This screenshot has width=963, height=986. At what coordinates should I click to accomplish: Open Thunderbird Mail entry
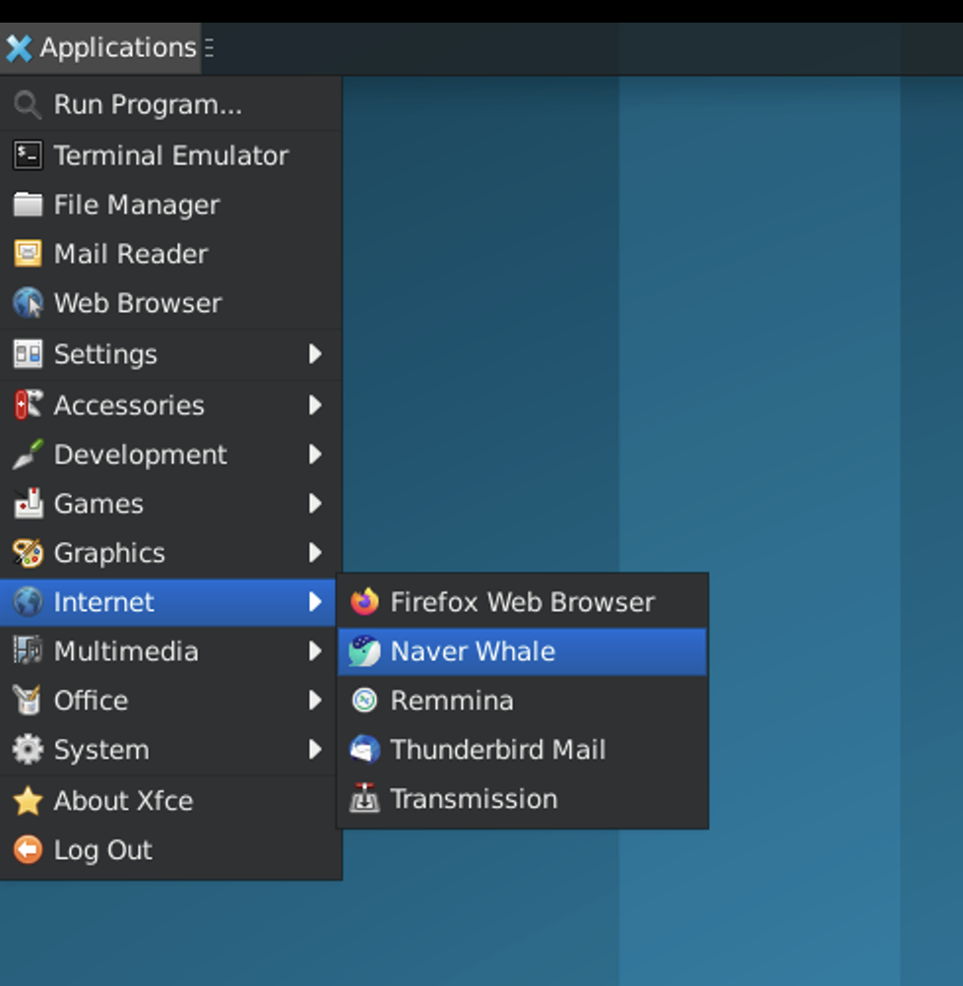(x=522, y=750)
